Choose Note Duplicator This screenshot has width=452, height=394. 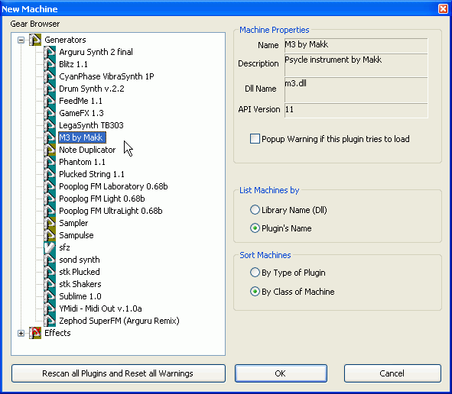coord(87,150)
